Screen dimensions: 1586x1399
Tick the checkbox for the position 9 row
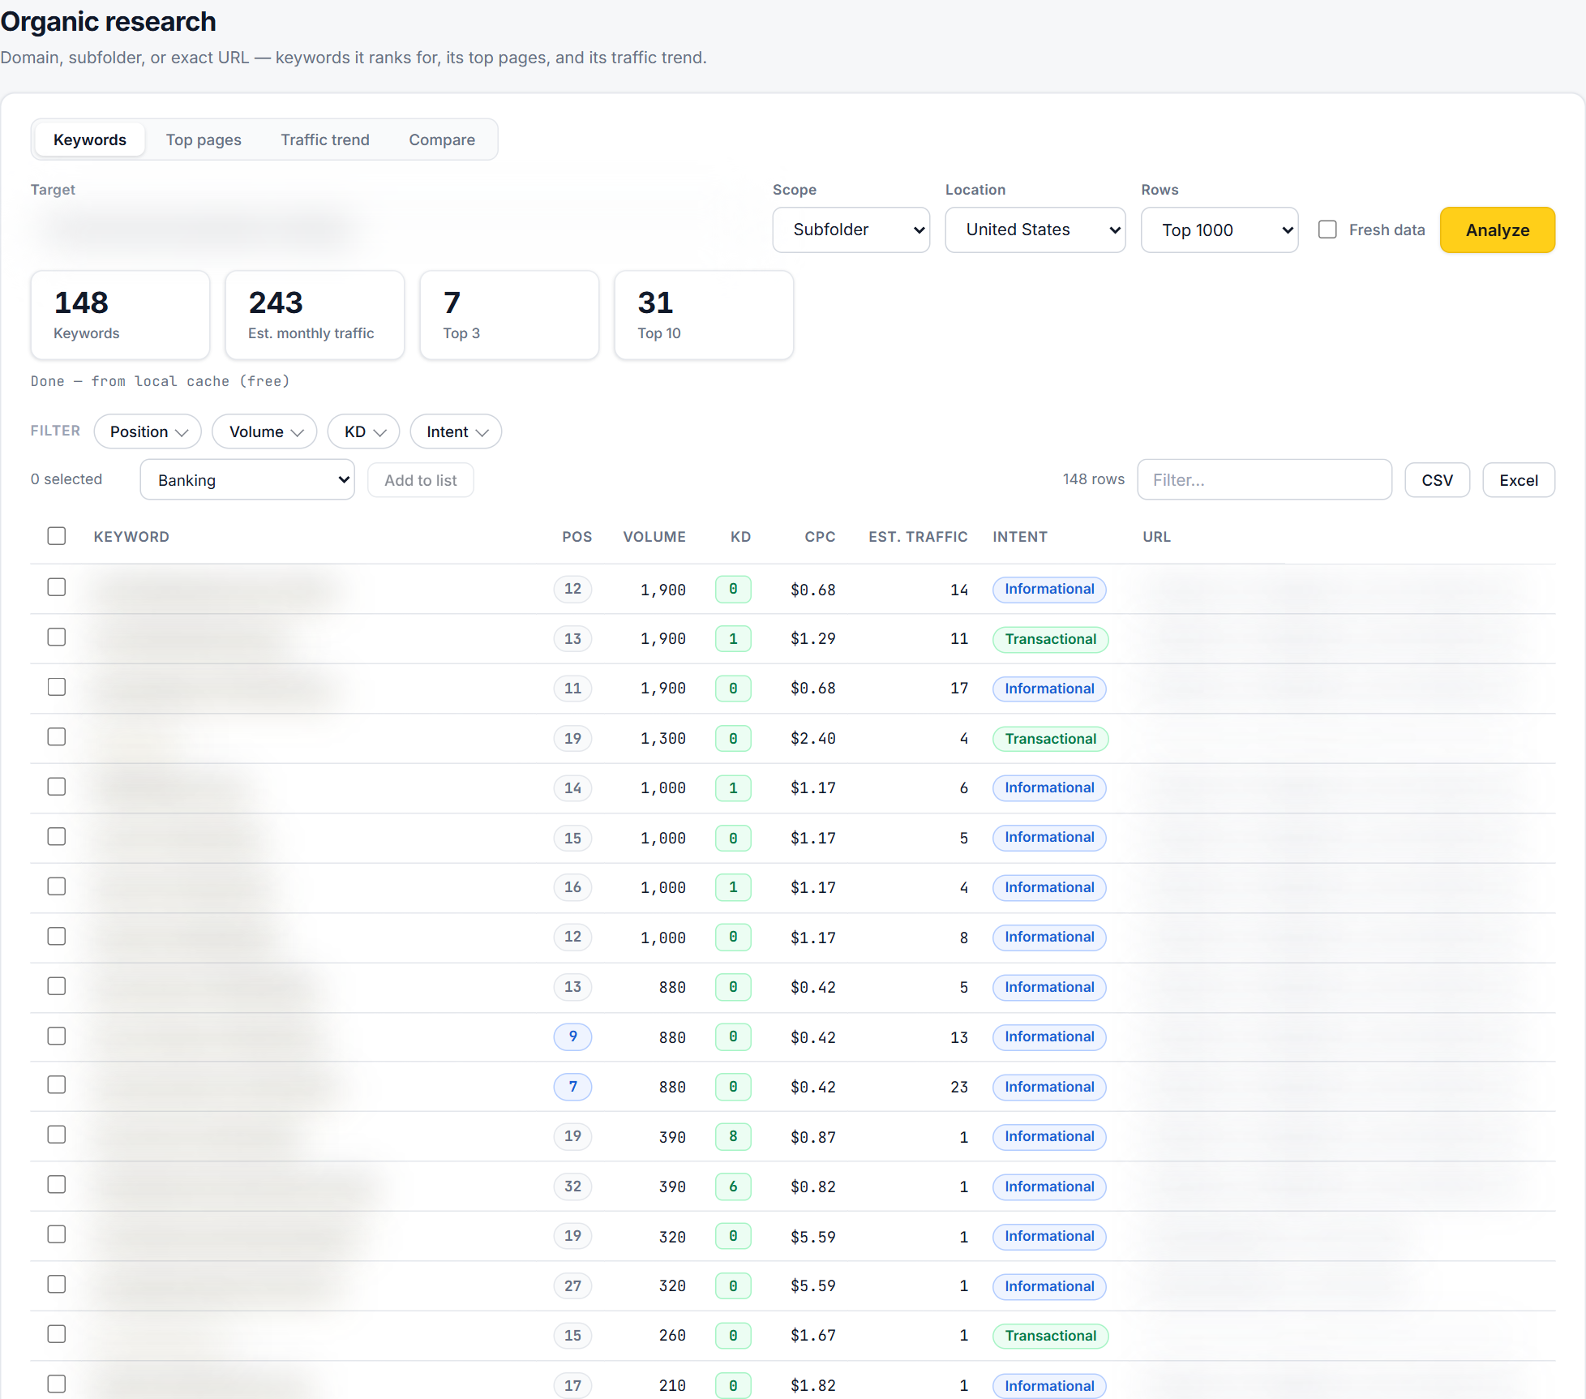[x=56, y=1036]
